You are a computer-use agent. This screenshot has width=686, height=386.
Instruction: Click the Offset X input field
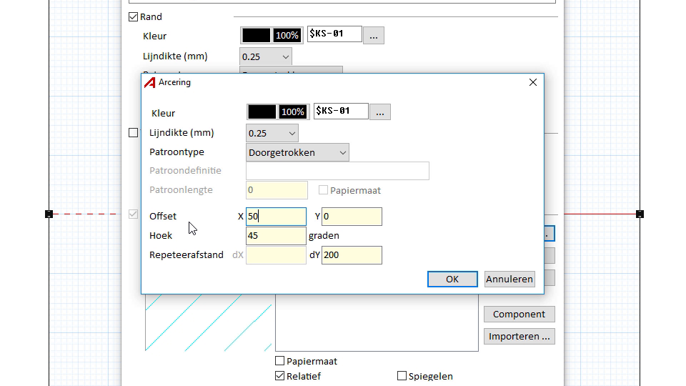[276, 217]
